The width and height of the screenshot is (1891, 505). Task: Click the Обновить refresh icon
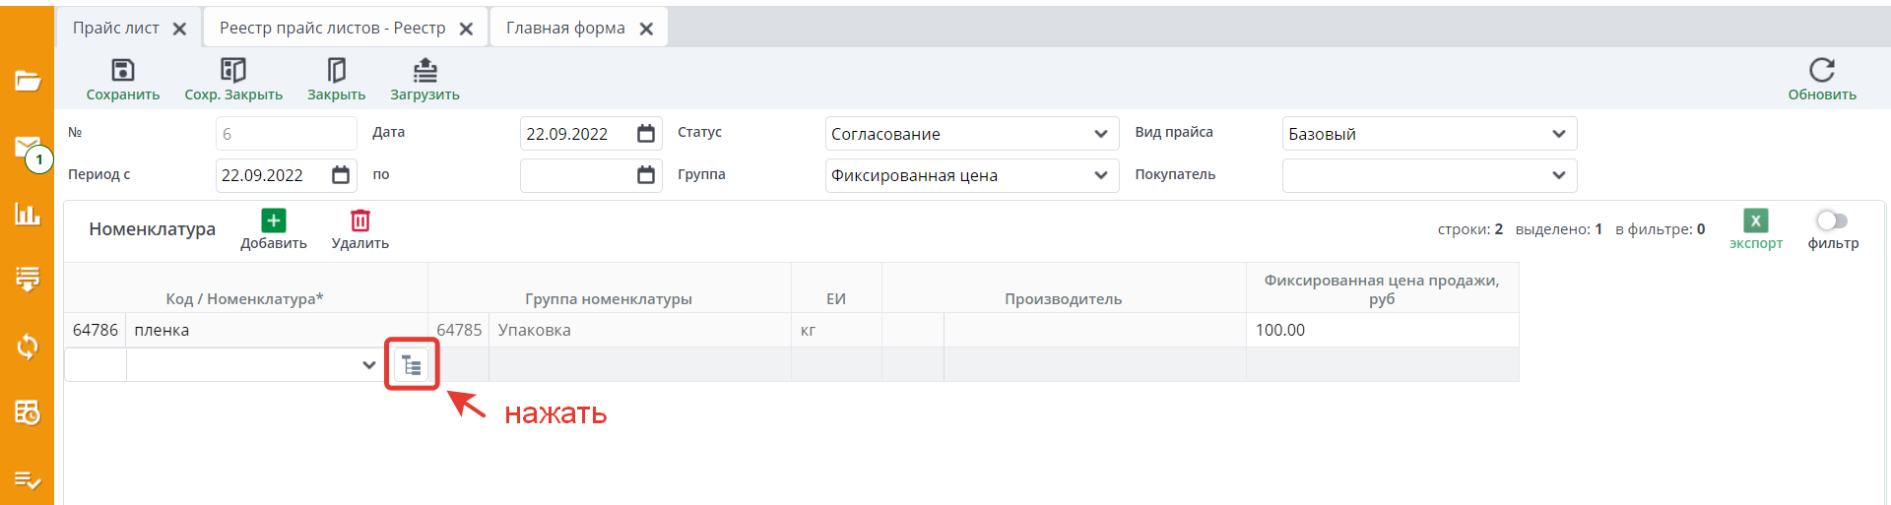[x=1821, y=70]
